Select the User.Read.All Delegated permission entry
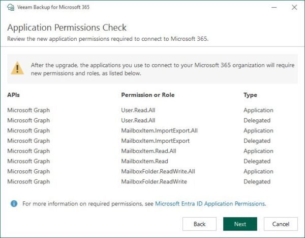Screen dimensions: 305x238 [x=138, y=120]
